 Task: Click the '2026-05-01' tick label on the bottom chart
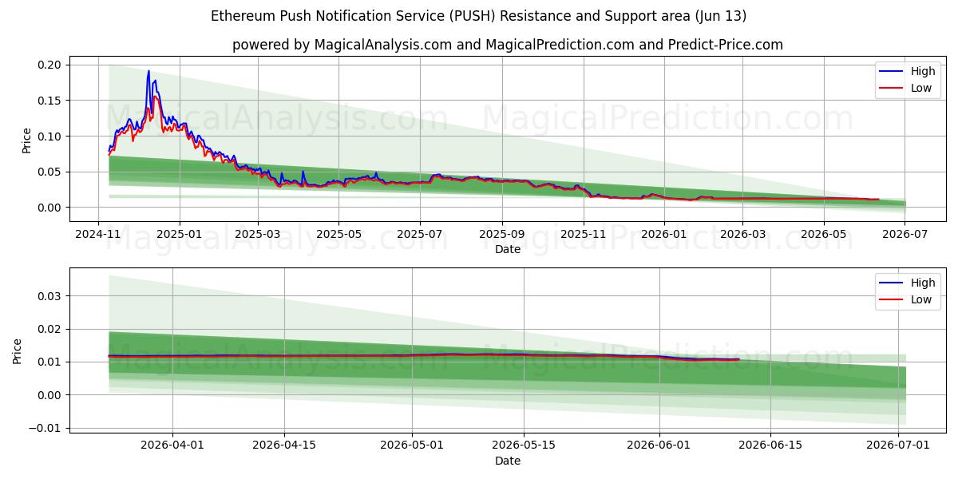point(412,446)
